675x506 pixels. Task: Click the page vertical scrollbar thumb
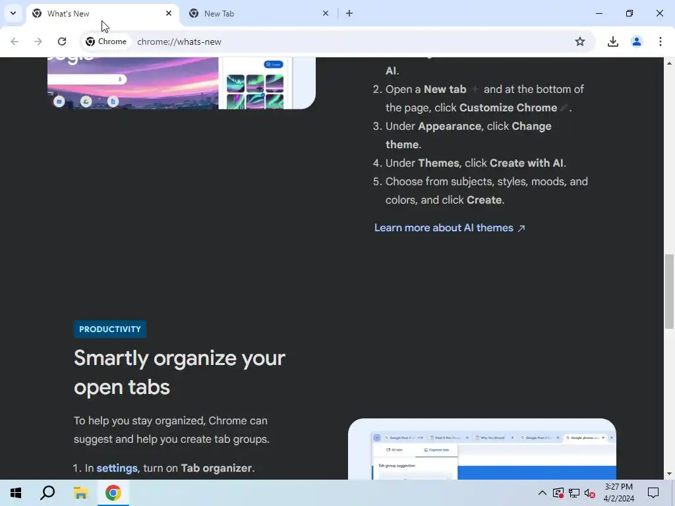click(x=669, y=291)
